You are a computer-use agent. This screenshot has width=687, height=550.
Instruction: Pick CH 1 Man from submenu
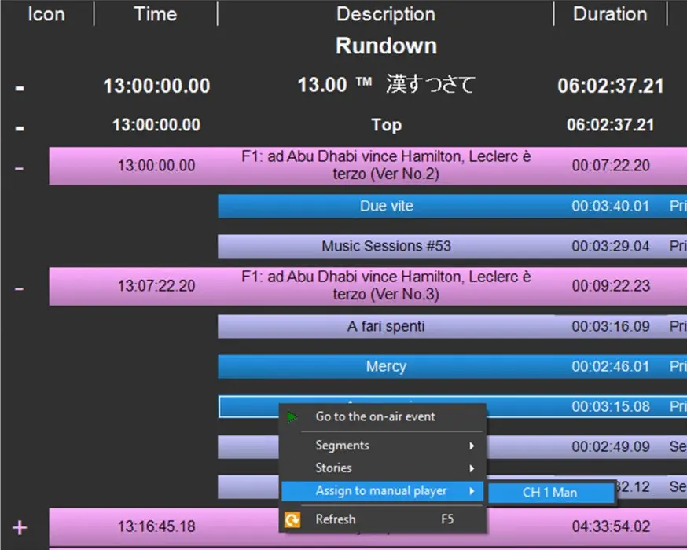[549, 493]
